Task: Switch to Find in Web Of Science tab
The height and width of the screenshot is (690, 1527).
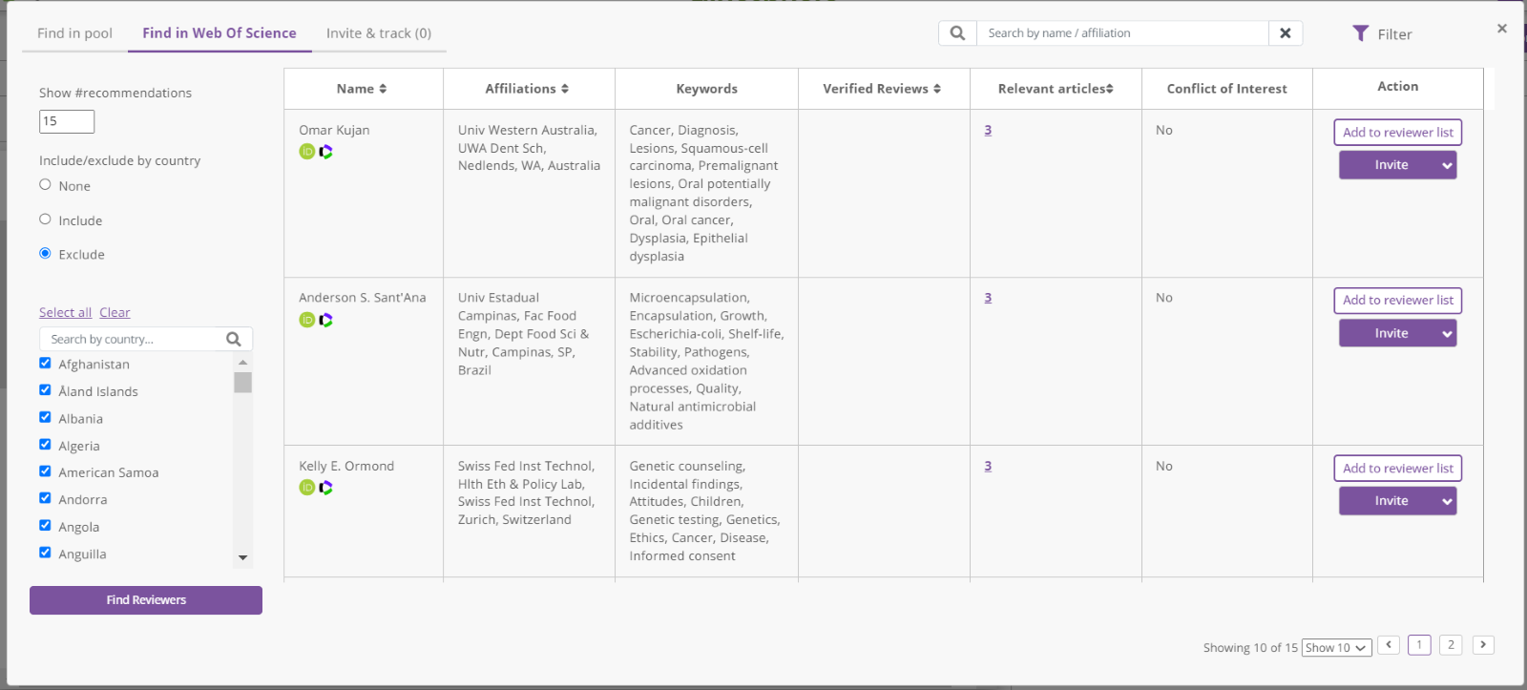Action: 220,33
